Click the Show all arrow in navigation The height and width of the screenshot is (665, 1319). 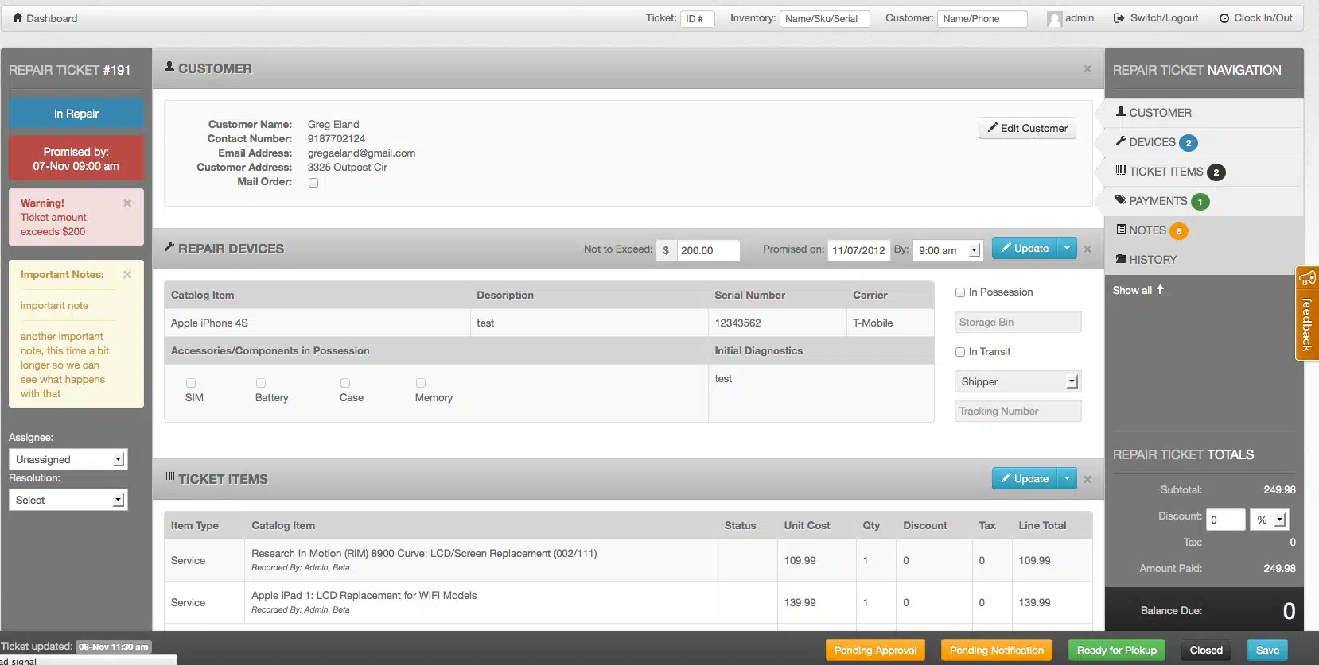pyautogui.click(x=1160, y=290)
